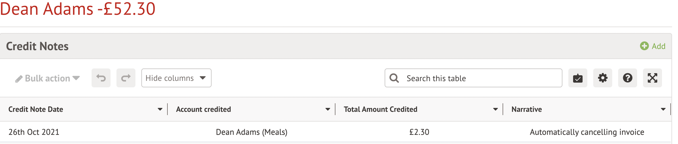678x144 pixels.
Task: Open Credit Note Date column menu arrow
Action: point(160,109)
